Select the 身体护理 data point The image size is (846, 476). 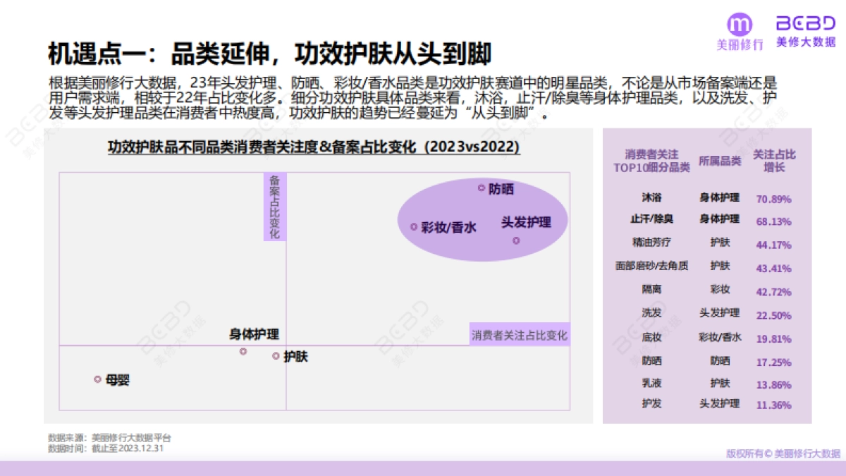point(243,350)
